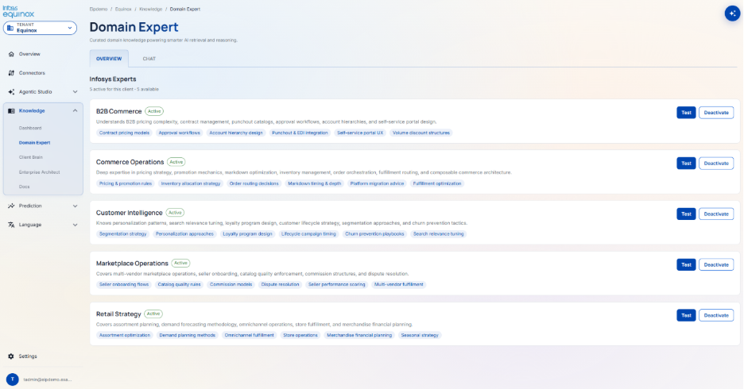Deactivate the Marketplace Operations expert
Image resolution: width=744 pixels, height=389 pixels.
tap(716, 265)
